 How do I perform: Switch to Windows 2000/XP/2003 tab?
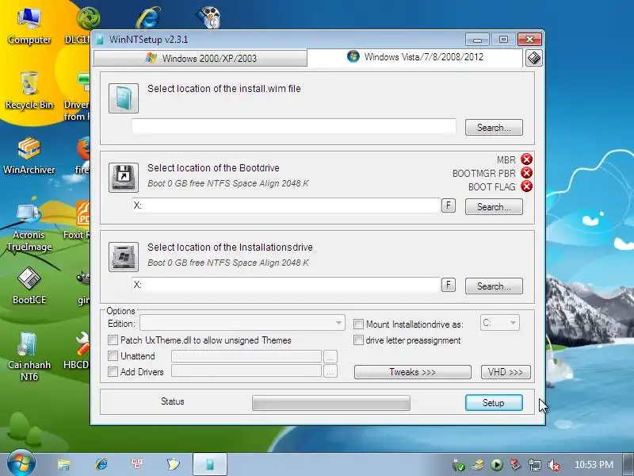pyautogui.click(x=201, y=58)
